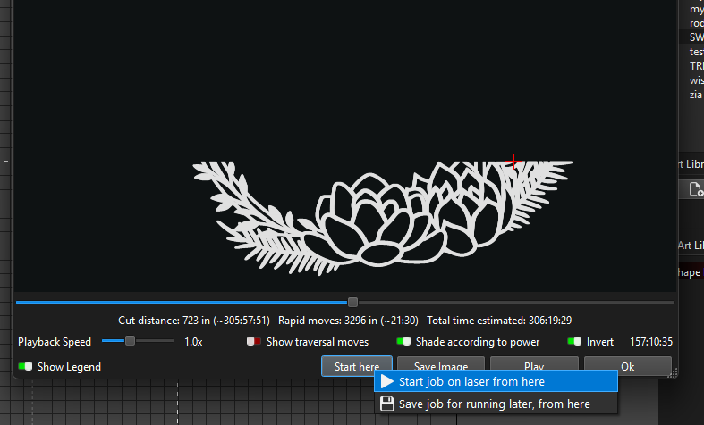Select the 'TRI' entry in the list
The image size is (704, 425).
(x=696, y=66)
